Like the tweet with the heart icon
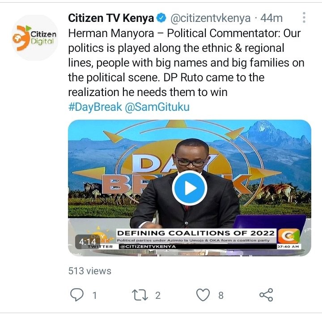Viewport: 322px width, 314px height. 203,295
